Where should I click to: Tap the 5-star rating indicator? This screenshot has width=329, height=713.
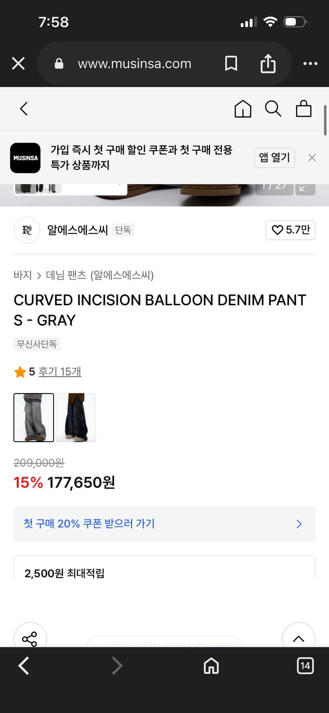click(21, 371)
